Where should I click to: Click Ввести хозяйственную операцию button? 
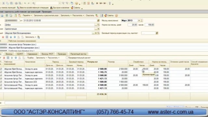pyautogui.click(x=33, y=8)
